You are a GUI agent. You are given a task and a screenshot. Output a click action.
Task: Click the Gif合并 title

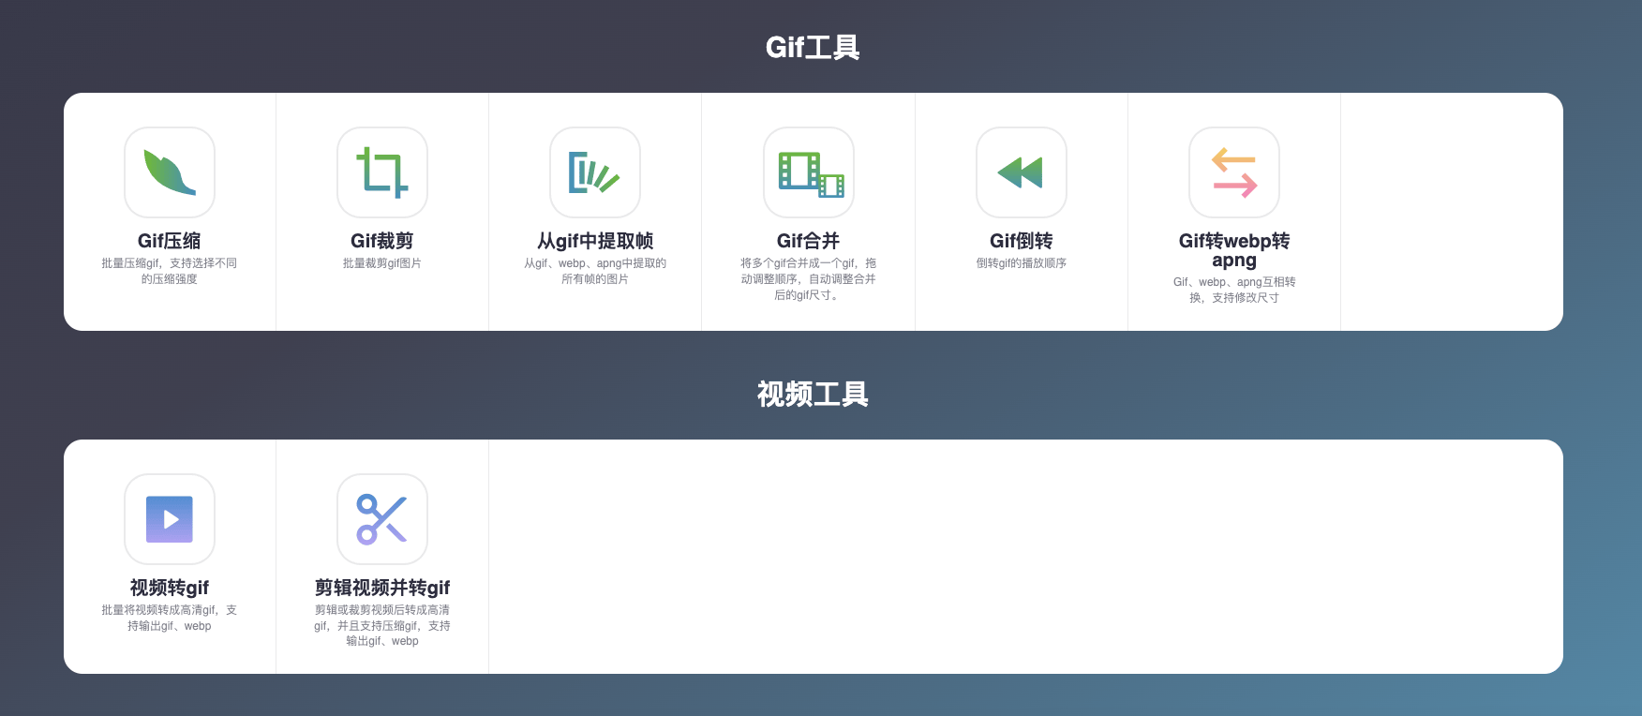pyautogui.click(x=809, y=241)
